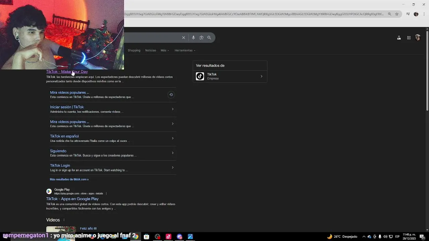Expand the Más search filter dropdown

[x=165, y=51]
